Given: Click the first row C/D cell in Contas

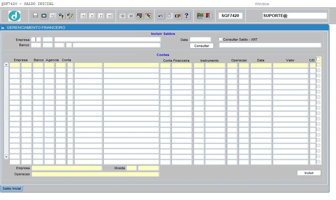Looking at the screenshot, I should [313, 65].
